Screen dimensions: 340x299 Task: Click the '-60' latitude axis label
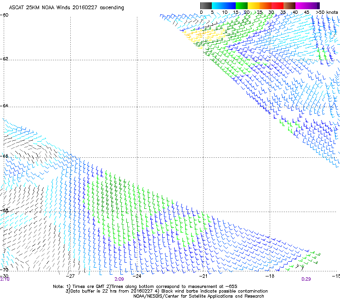tap(4, 15)
